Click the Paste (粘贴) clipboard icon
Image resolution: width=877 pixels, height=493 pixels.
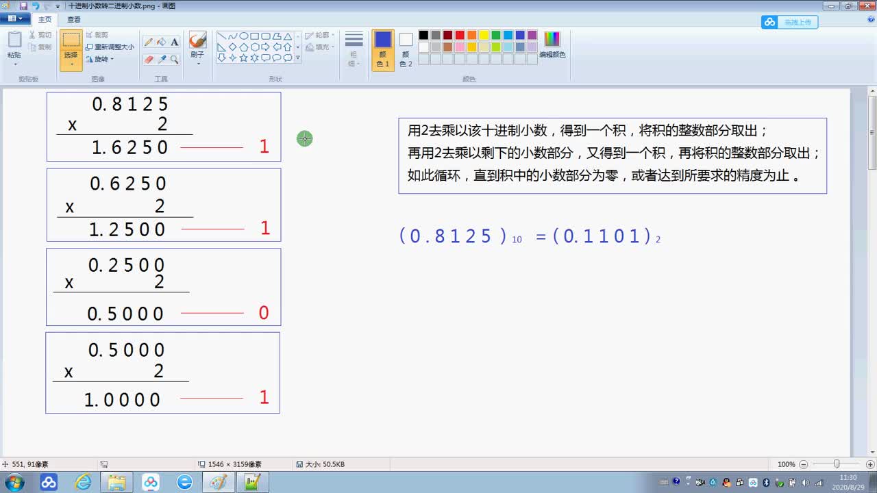[14, 40]
